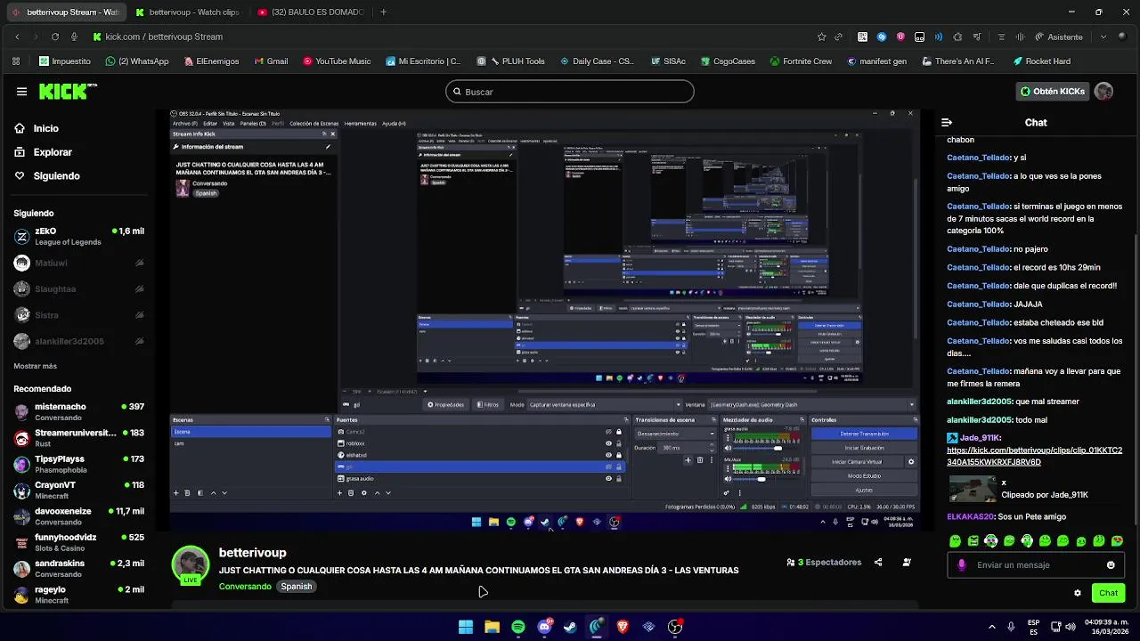
Task: Open funnyhoodvidz Slots & Casino channel
Action: pos(78,542)
